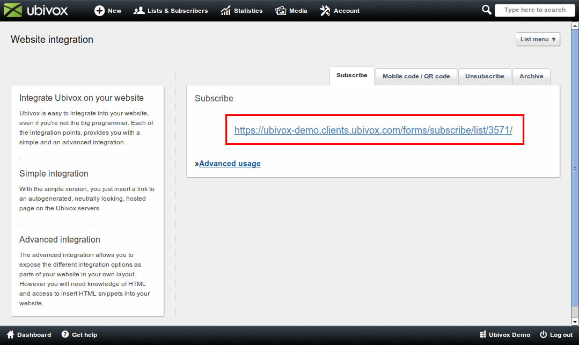
Task: Open the Account menu
Action: tap(340, 11)
